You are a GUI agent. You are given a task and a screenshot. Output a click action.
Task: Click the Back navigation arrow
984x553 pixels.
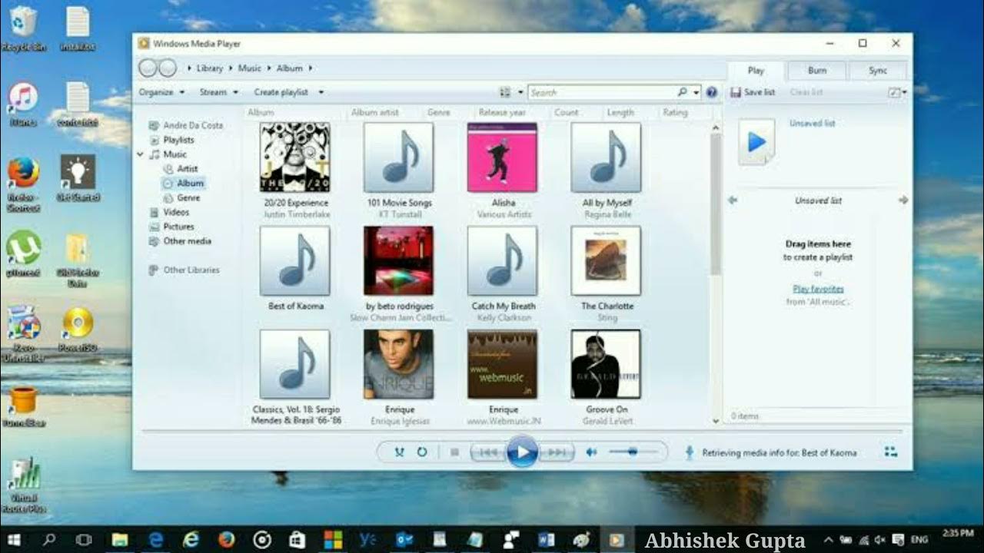click(147, 68)
